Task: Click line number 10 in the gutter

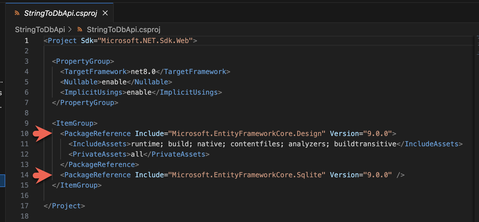Action: [24, 134]
